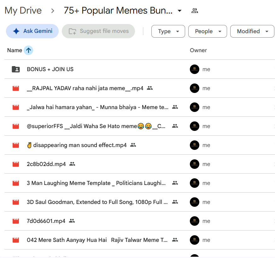Select 3D Saul Goodman, Extended to Full Song file
275x258 pixels.
point(97,202)
